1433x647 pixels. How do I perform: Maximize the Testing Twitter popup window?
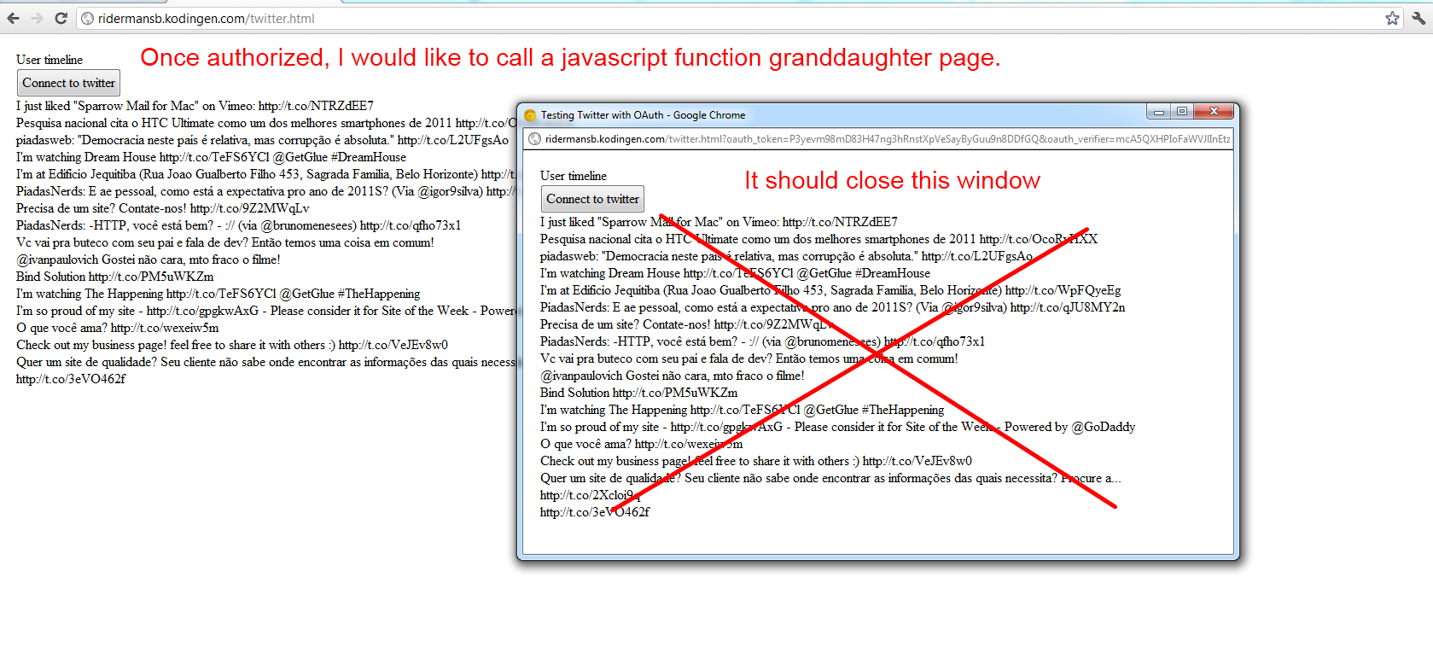(1182, 112)
